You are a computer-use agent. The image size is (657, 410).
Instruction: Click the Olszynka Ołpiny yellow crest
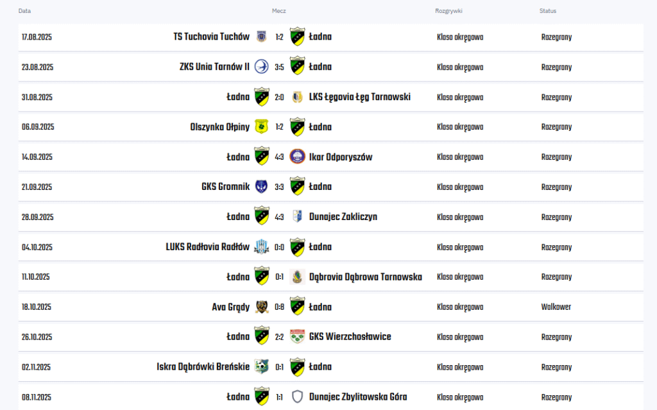(261, 127)
